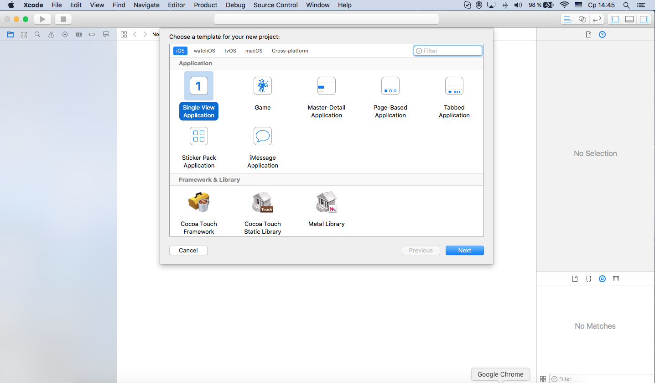655x383 pixels.
Task: Switch to the Cross-platform tab
Action: [290, 51]
